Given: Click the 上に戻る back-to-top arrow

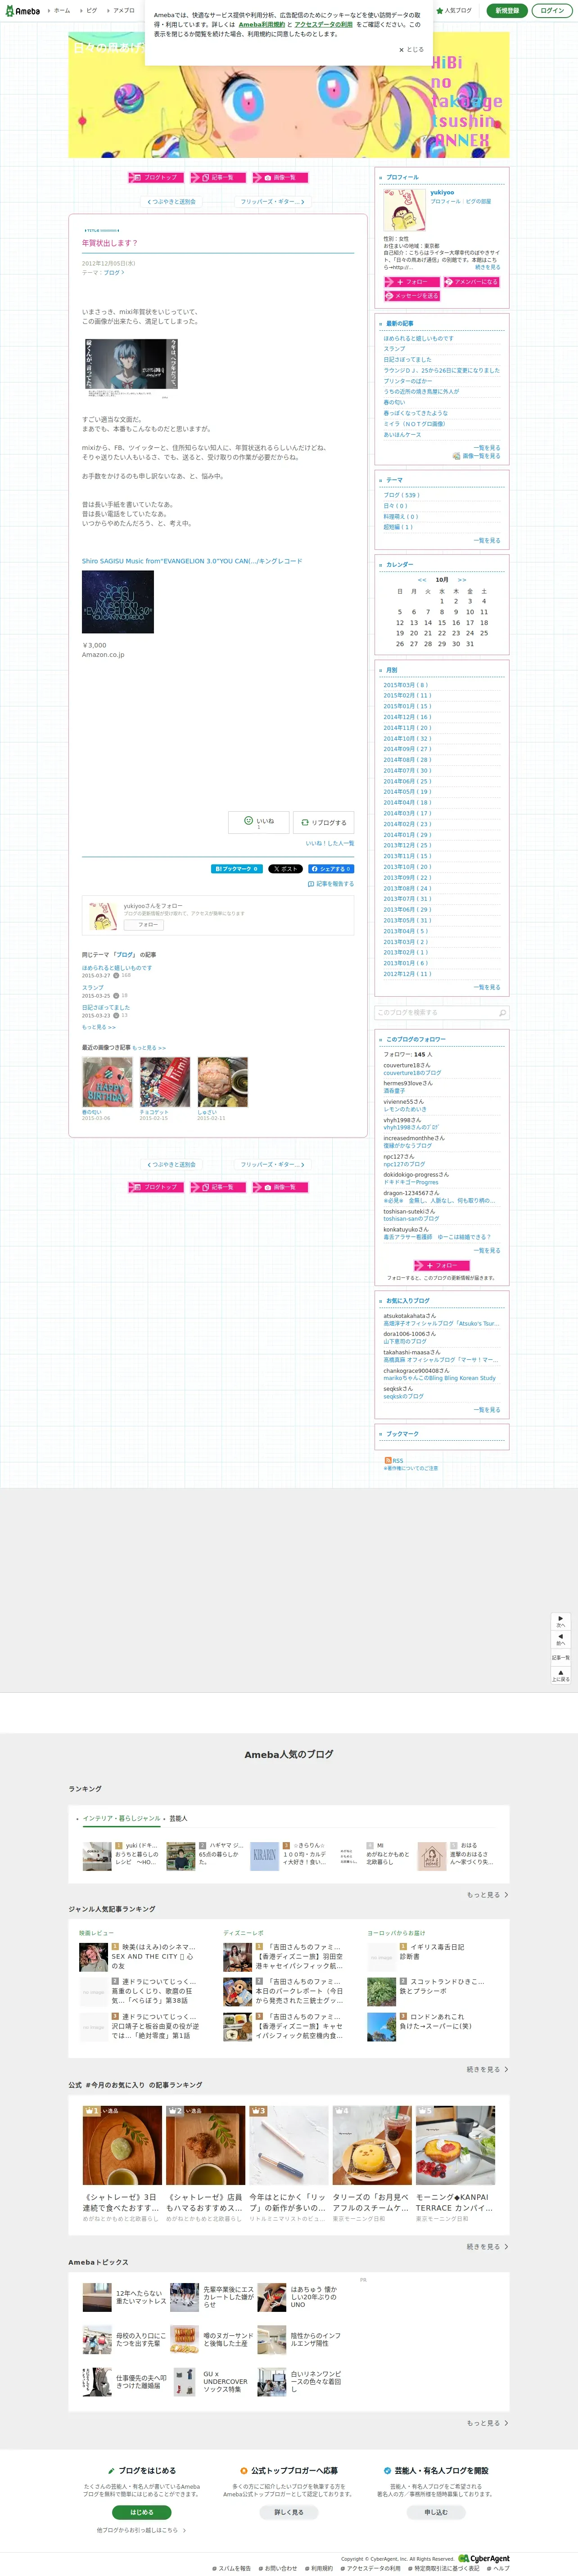Looking at the screenshot, I should pos(561,1675).
